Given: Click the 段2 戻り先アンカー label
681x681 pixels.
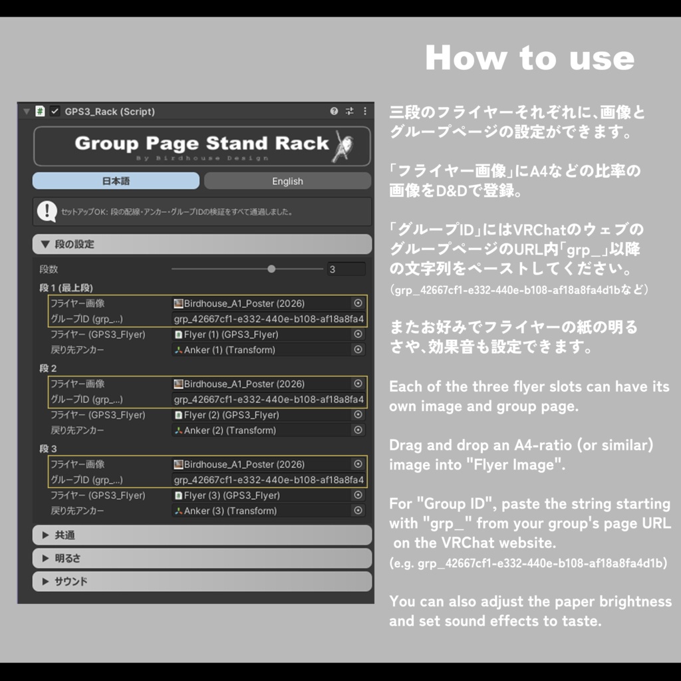Looking at the screenshot, I should tap(77, 430).
